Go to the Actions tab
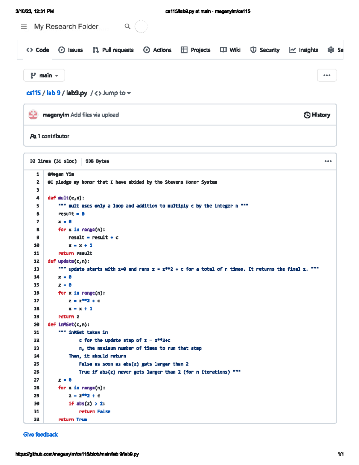Screen dimensions: 359x465 157,50
